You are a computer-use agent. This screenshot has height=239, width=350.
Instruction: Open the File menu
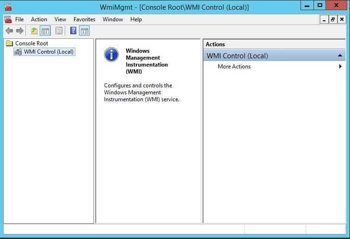click(x=19, y=19)
